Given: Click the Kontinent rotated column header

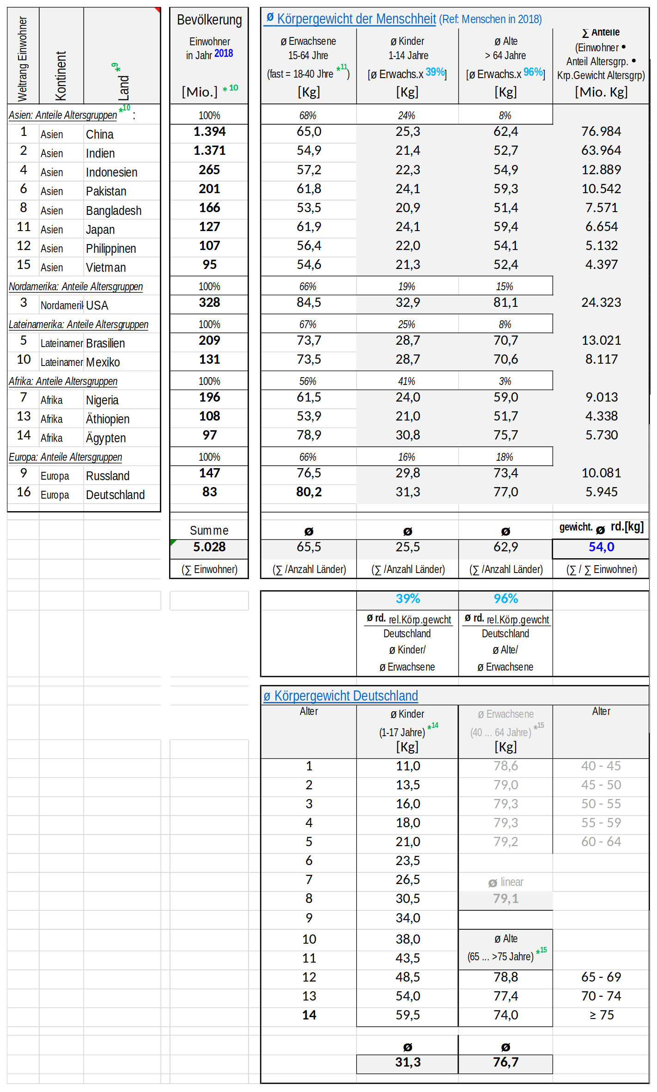Looking at the screenshot, I should point(61,76).
